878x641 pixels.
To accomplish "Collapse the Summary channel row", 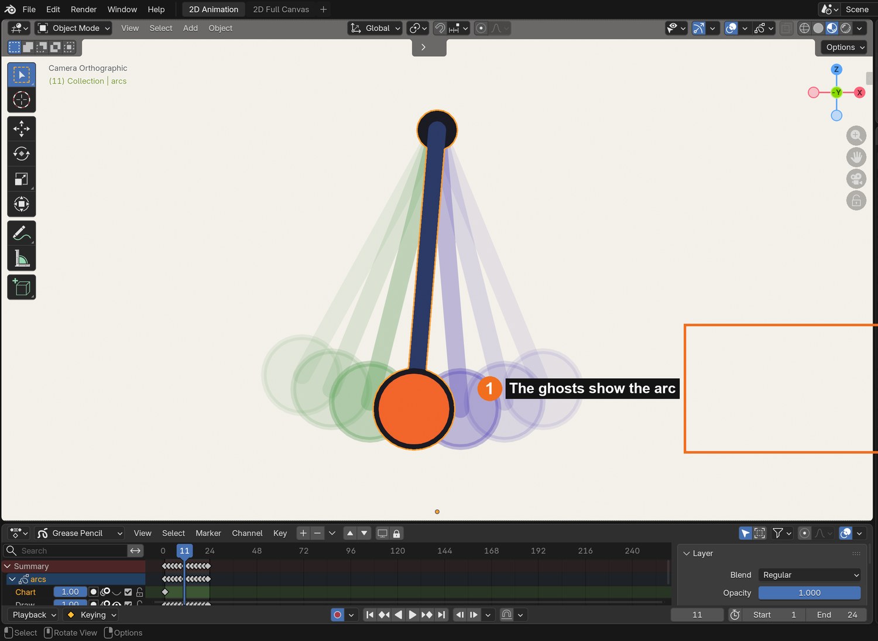I will tap(8, 566).
